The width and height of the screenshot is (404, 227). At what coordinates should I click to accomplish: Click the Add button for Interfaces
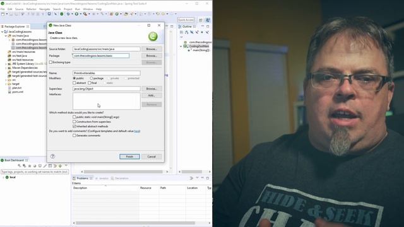pyautogui.click(x=151, y=95)
